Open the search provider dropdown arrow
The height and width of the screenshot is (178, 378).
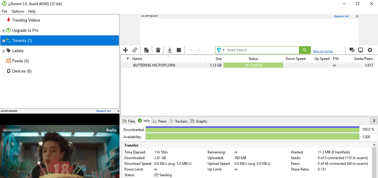click(223, 50)
